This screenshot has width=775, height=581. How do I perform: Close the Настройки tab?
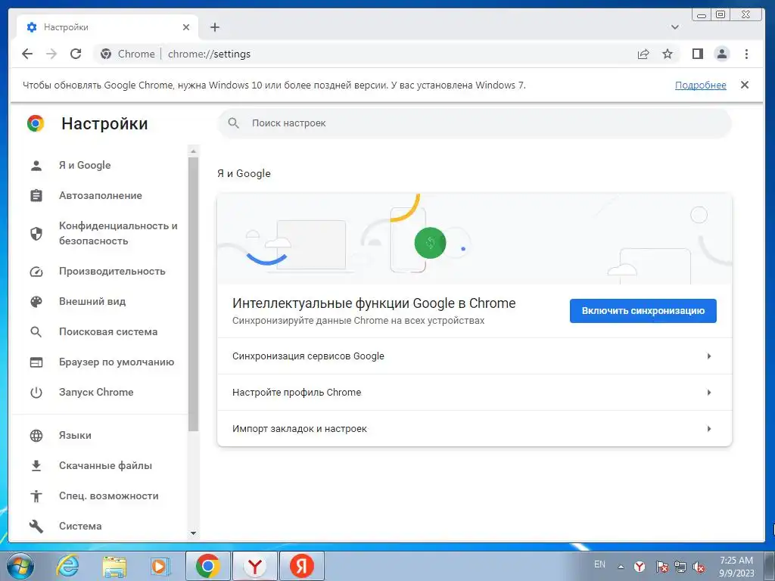click(x=186, y=27)
